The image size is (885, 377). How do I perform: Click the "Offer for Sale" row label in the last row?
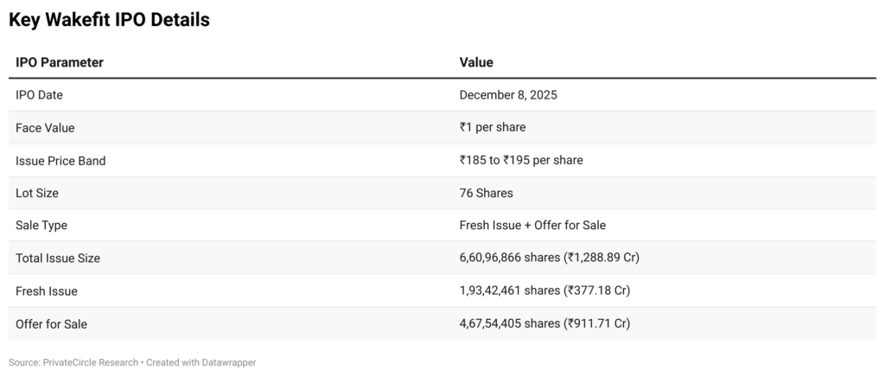(51, 323)
